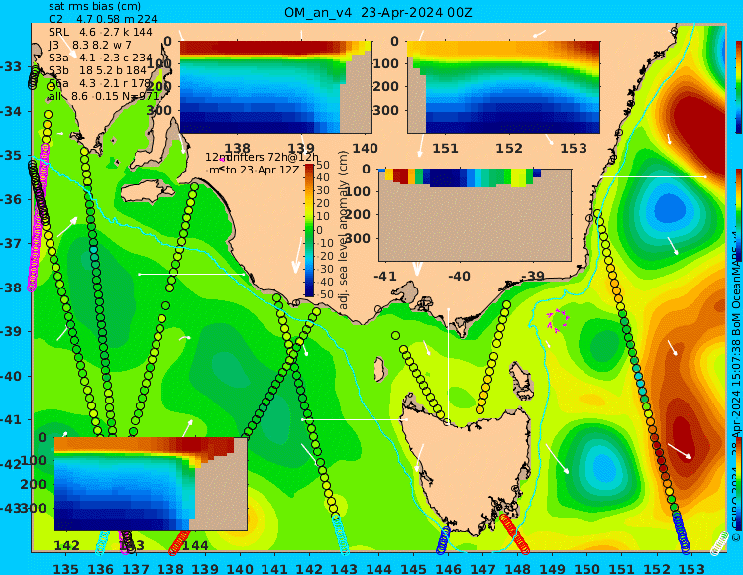Screen dimensions: 743x575
Task: Select the 'J3 8.3 8.2 w 7' row
Action: (x=89, y=45)
